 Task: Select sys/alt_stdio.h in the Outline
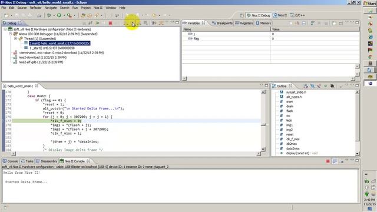point(296,92)
